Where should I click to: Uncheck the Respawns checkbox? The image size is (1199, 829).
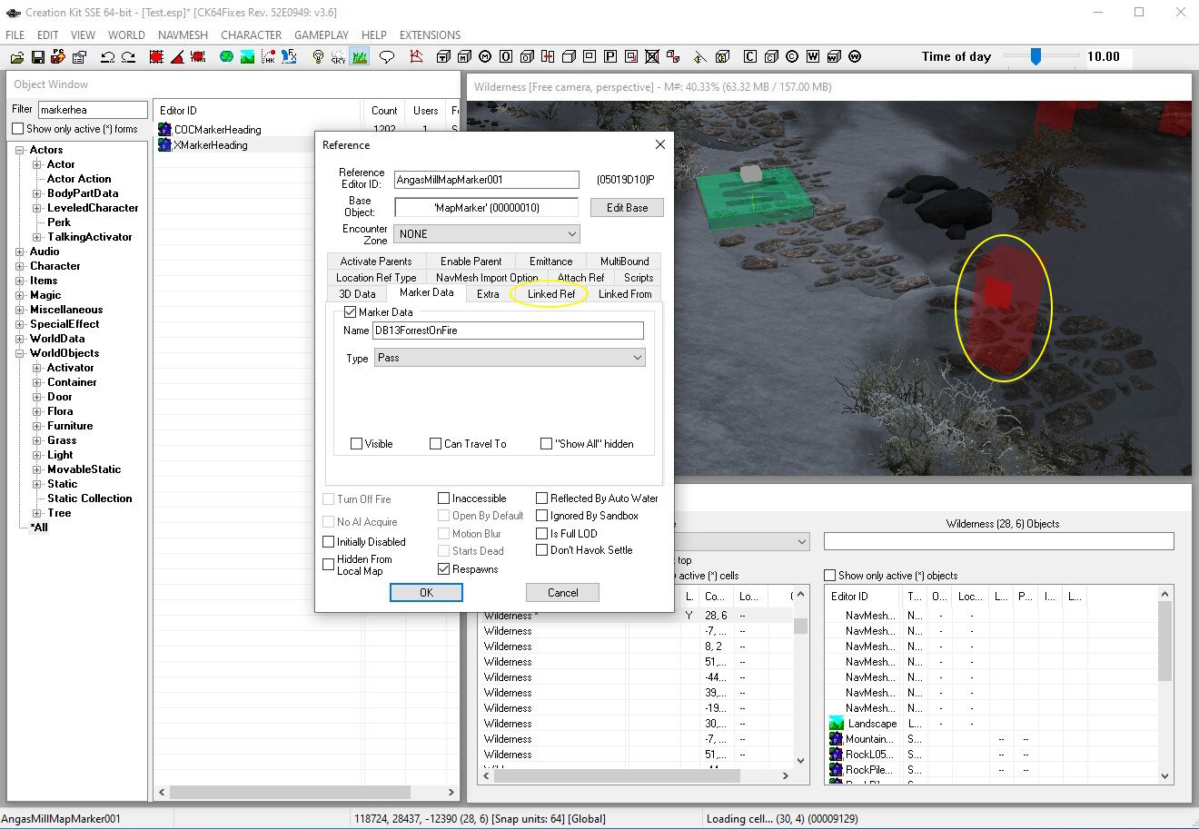pos(444,569)
